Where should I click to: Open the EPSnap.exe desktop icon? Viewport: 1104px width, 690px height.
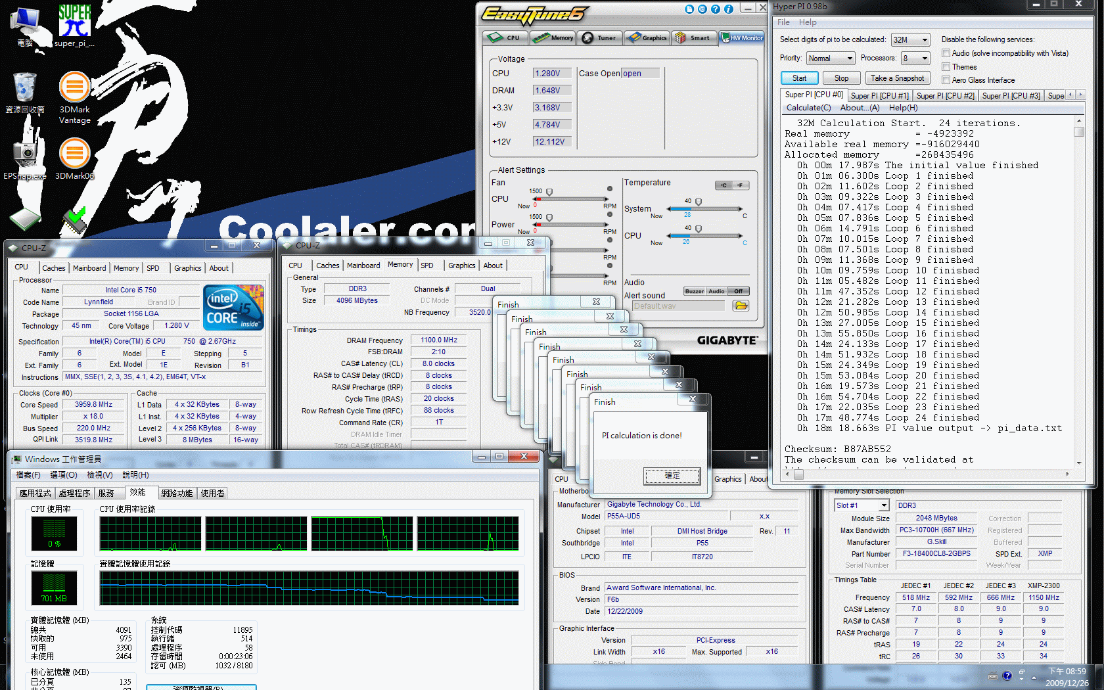pyautogui.click(x=24, y=158)
